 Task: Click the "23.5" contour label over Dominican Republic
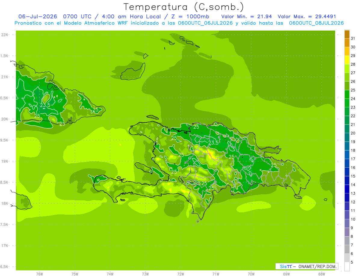pos(213,143)
